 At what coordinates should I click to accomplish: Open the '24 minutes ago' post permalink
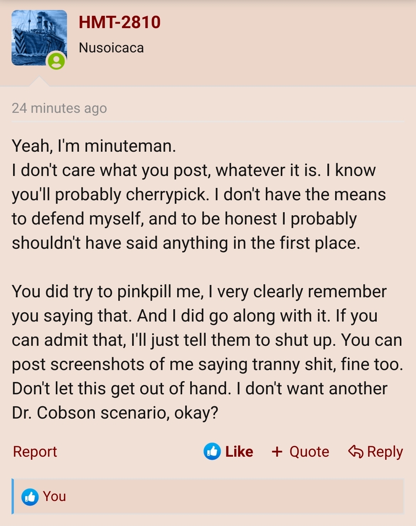59,108
